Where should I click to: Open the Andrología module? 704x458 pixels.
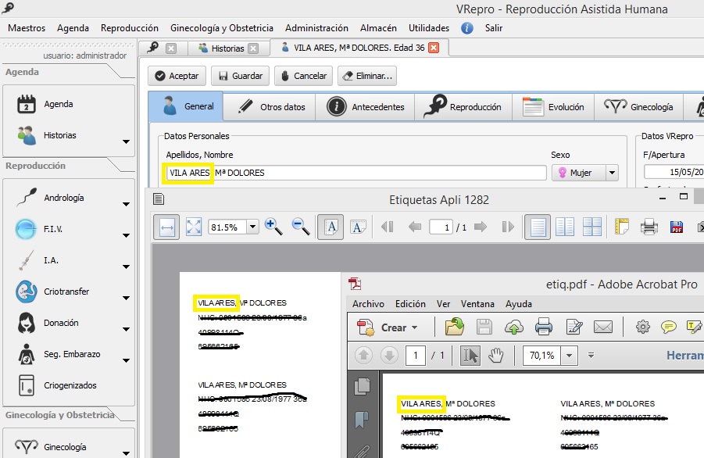coord(64,198)
